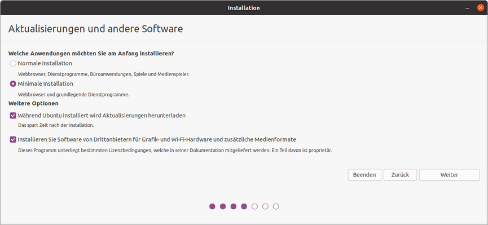Click 'Welche Anwendungen möchten Sie' question heading
Viewport: 488px width, 225px height.
tap(91, 54)
